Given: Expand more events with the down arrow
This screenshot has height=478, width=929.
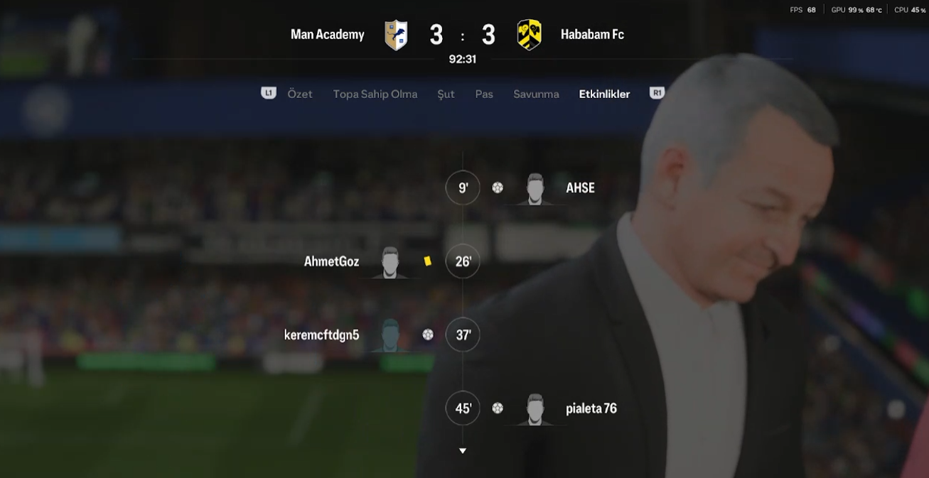Looking at the screenshot, I should [463, 451].
